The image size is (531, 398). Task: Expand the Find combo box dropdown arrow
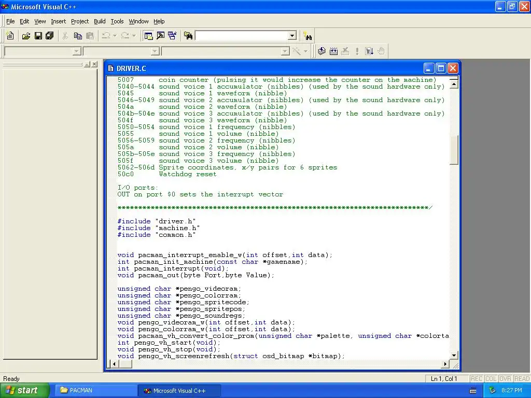point(292,36)
